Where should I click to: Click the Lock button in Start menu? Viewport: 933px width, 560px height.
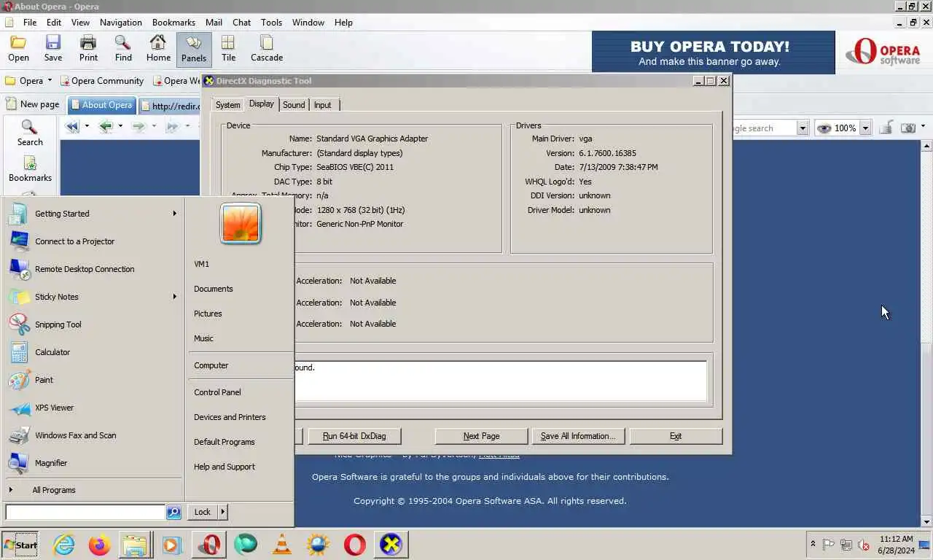point(202,512)
